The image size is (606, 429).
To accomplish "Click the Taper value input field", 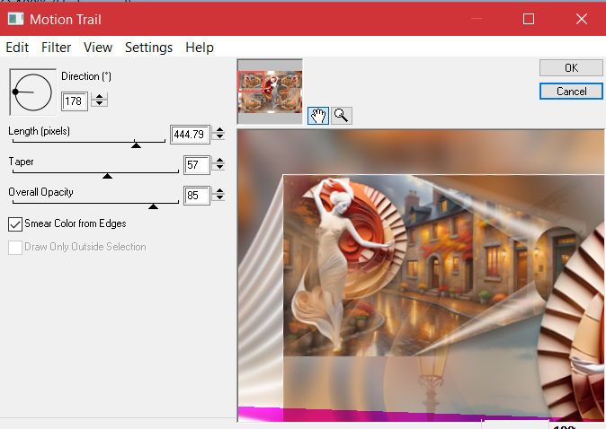I will click(x=196, y=165).
